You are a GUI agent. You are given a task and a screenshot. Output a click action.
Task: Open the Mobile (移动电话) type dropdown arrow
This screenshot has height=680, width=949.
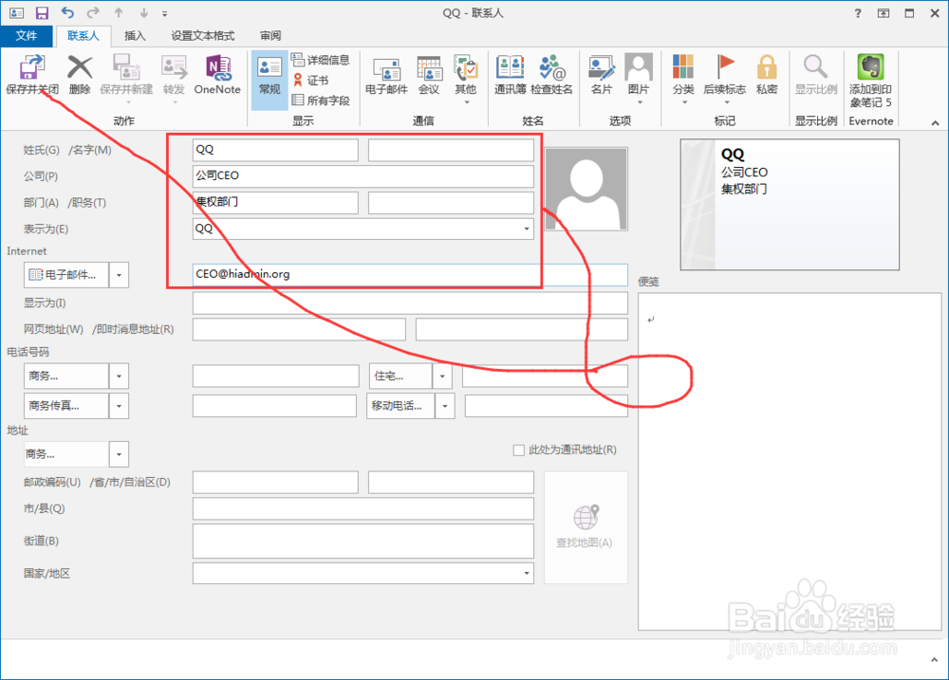445,406
